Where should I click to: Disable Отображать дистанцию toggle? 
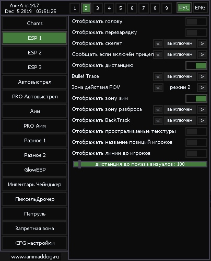(x=196, y=65)
